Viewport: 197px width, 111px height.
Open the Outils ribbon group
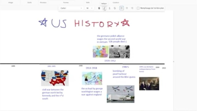tap(29, 2)
